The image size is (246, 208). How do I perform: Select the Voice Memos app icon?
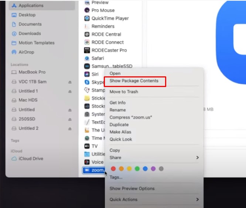(87, 162)
